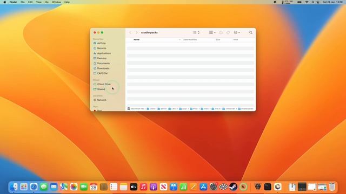Open the Finder menu
Screen dimensions: 346x194
(x=13, y=2)
